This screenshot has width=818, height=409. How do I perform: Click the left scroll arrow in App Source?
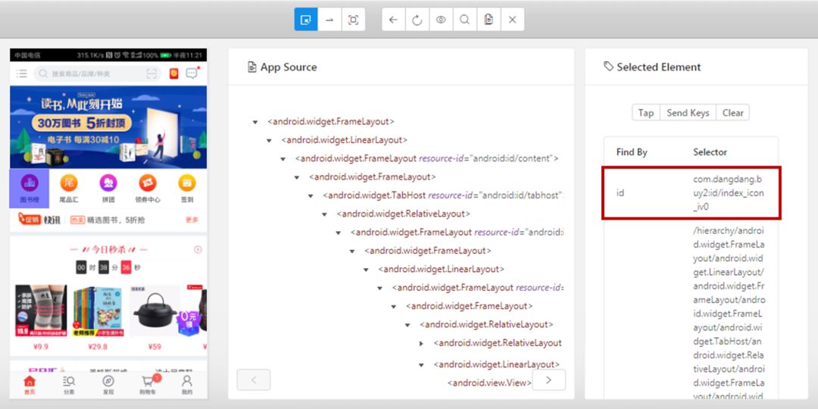pyautogui.click(x=254, y=379)
